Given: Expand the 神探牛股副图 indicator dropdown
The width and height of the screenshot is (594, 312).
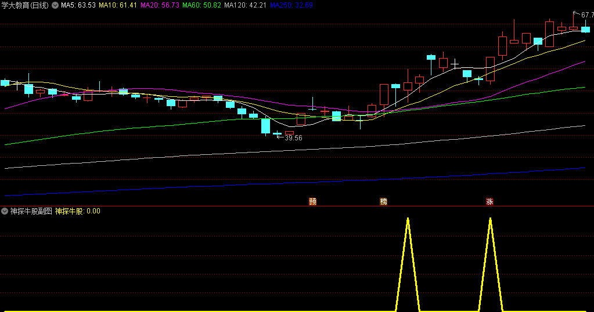Looking at the screenshot, I should [x=5, y=211].
